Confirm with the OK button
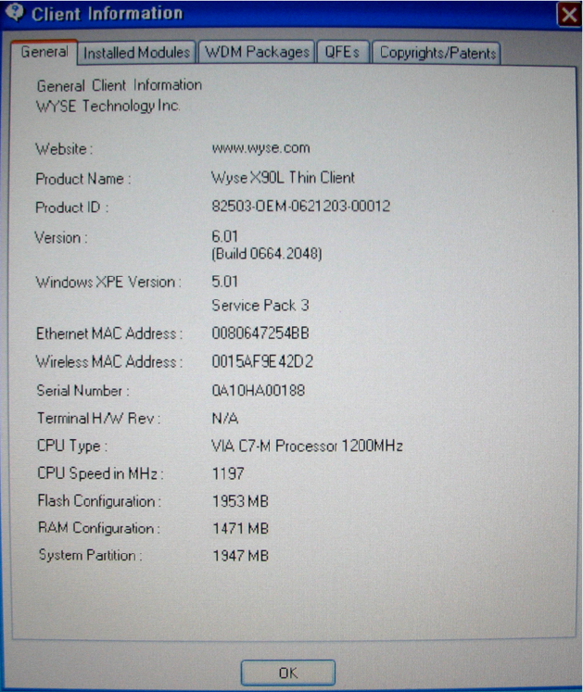Screen dimensions: 583x692 (288, 673)
